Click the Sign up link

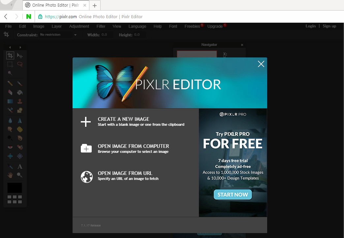click(329, 26)
